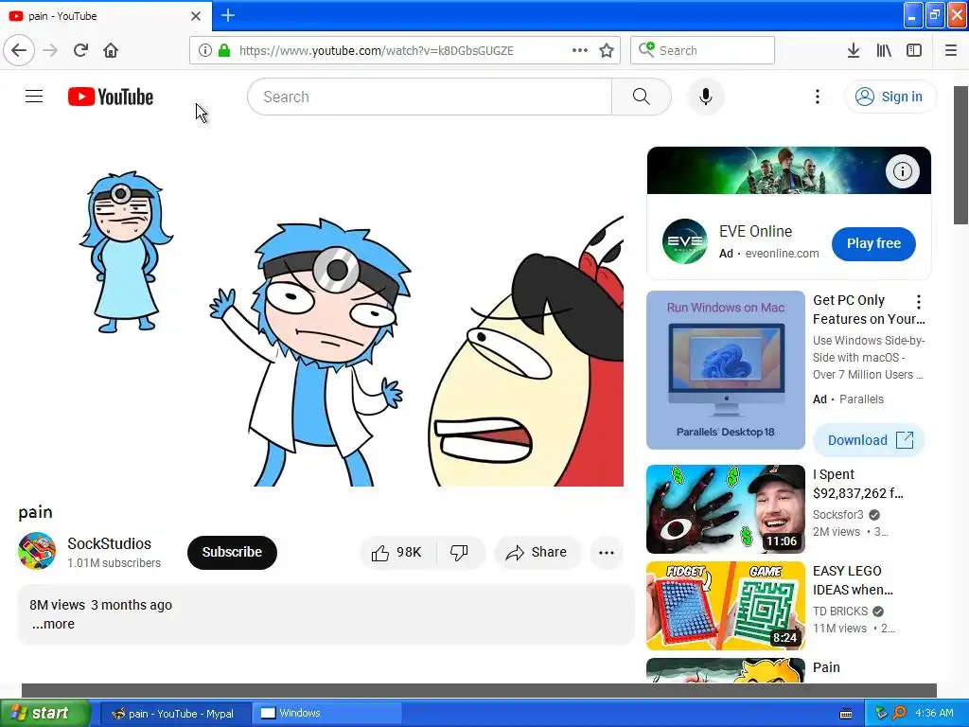This screenshot has height=727, width=969.
Task: Go to YouTube home via the logo
Action: click(111, 97)
